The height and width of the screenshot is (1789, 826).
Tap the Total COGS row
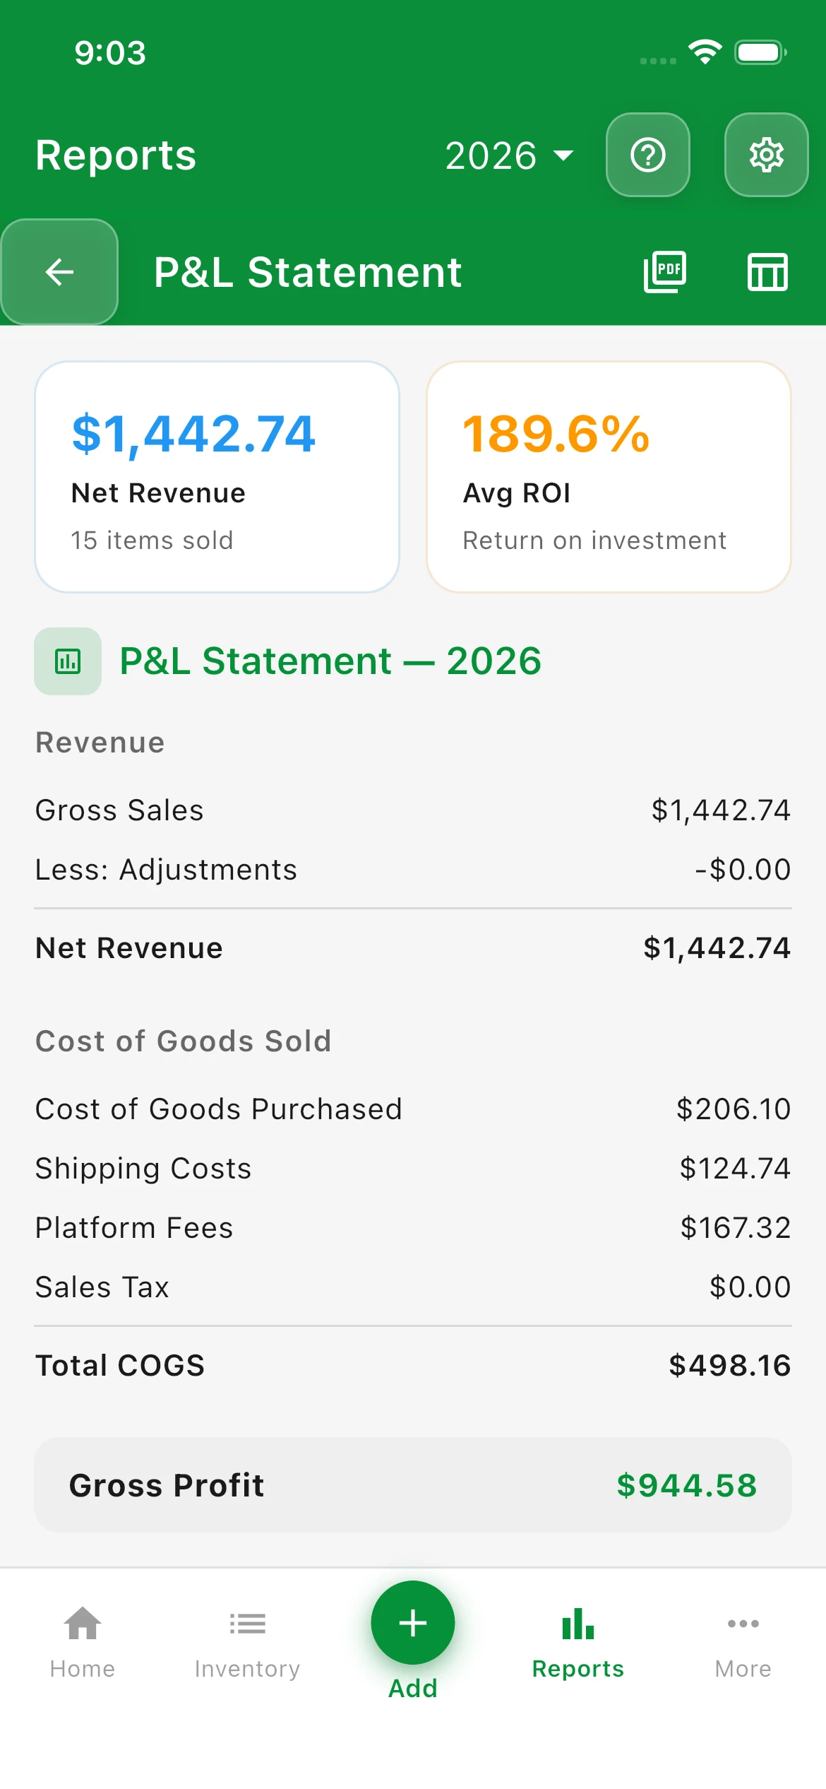(413, 1366)
